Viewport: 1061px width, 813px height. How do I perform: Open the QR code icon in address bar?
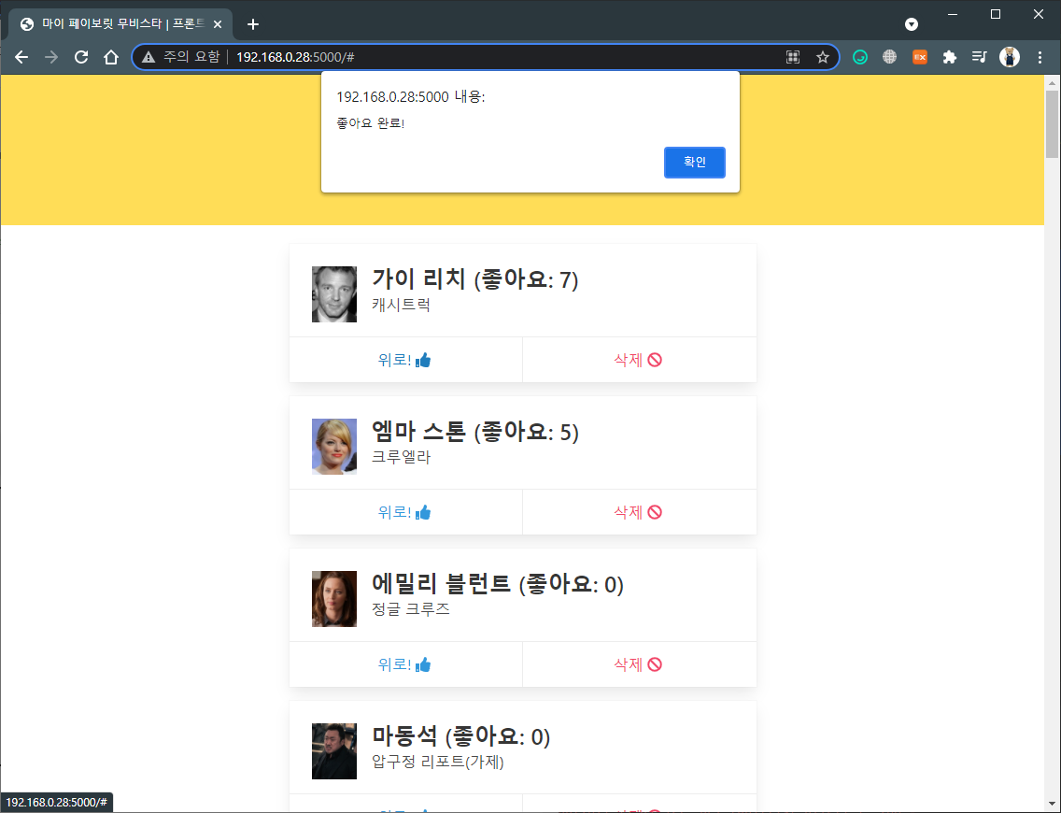click(x=793, y=58)
